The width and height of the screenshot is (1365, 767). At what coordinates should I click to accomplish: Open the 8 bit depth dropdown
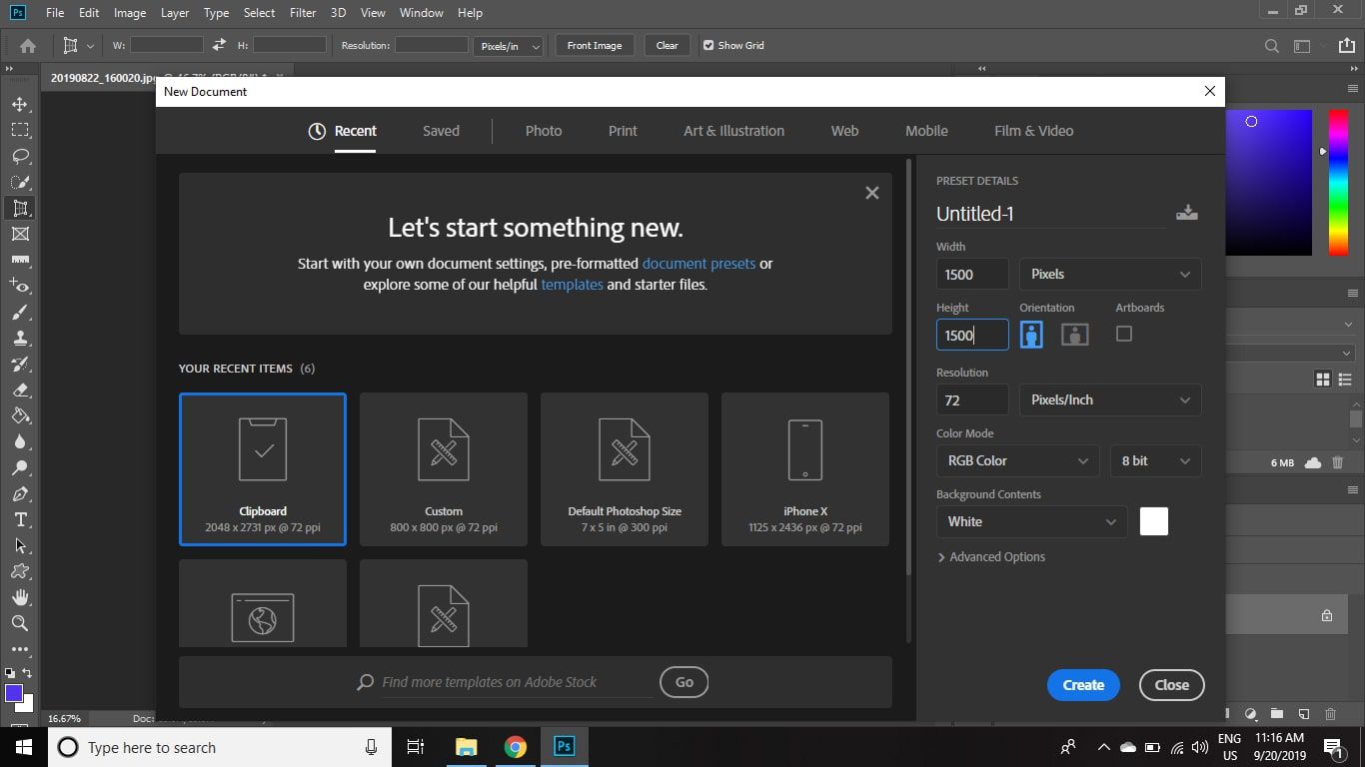click(x=1155, y=460)
